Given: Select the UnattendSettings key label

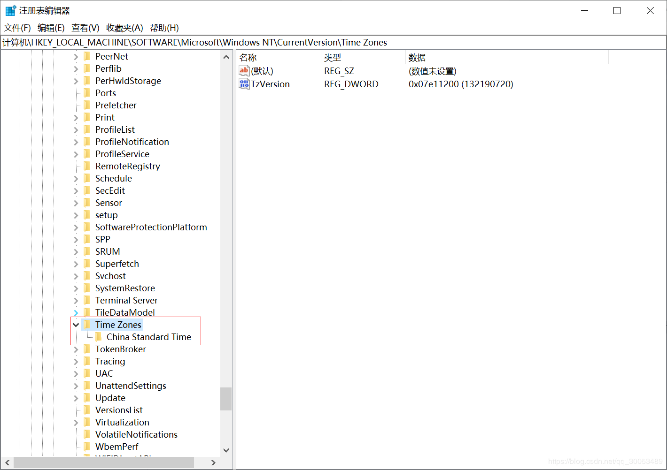Looking at the screenshot, I should 131,386.
